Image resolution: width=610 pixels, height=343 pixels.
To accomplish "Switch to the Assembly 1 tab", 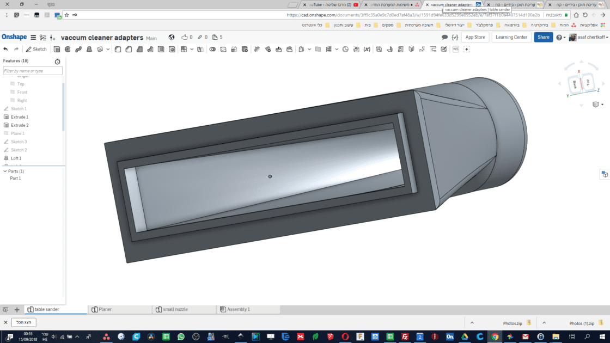I will 248,310.
